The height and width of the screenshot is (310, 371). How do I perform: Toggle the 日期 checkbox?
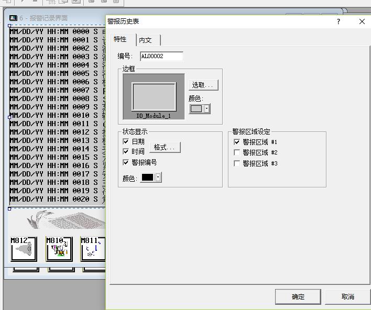[126, 141]
